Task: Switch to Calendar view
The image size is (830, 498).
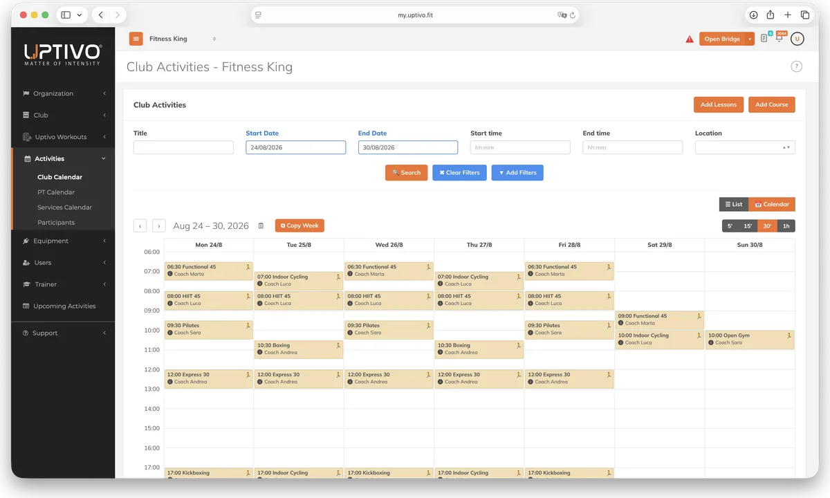Action: click(772, 204)
